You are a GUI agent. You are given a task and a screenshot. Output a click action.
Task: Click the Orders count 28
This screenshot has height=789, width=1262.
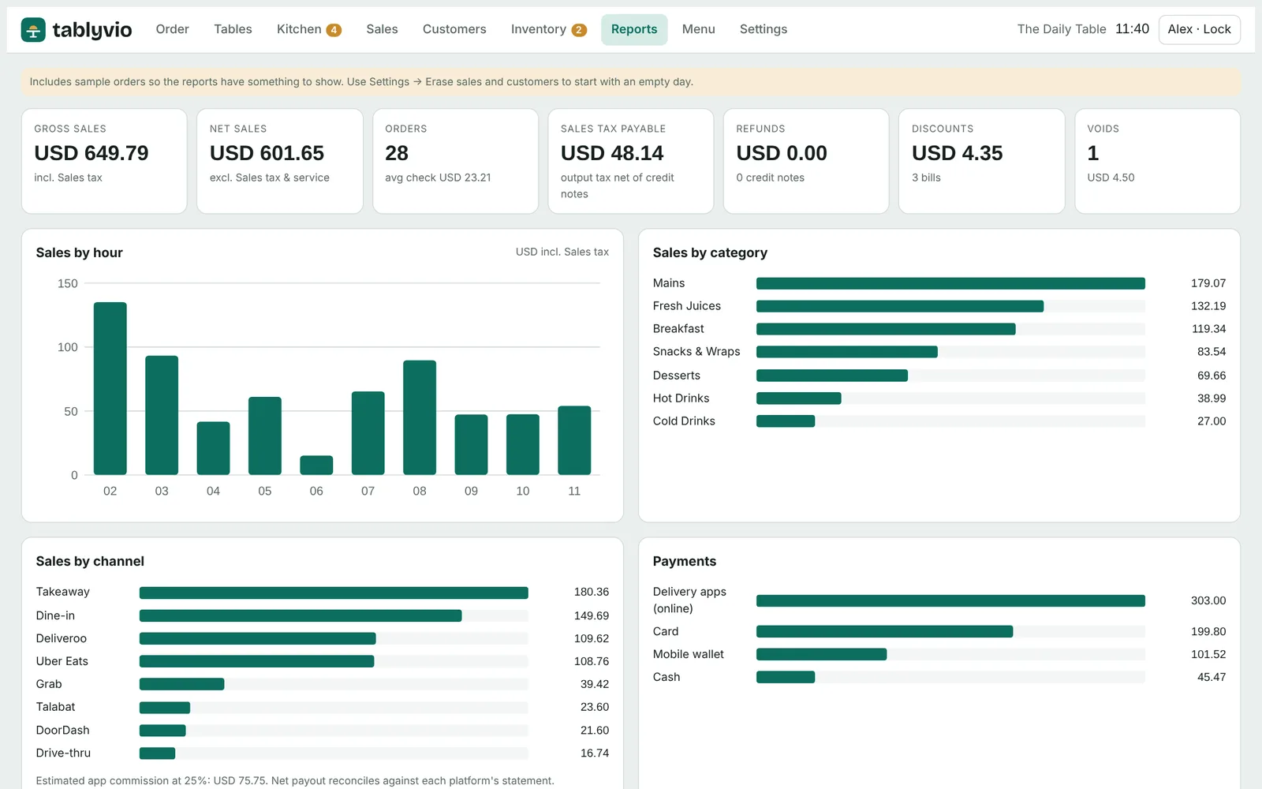397,153
